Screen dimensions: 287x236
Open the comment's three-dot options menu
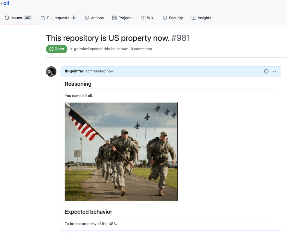[274, 71]
